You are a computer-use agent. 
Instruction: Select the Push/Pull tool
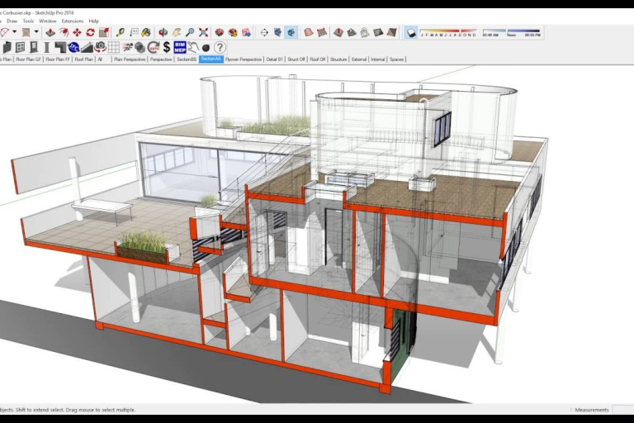pos(50,32)
